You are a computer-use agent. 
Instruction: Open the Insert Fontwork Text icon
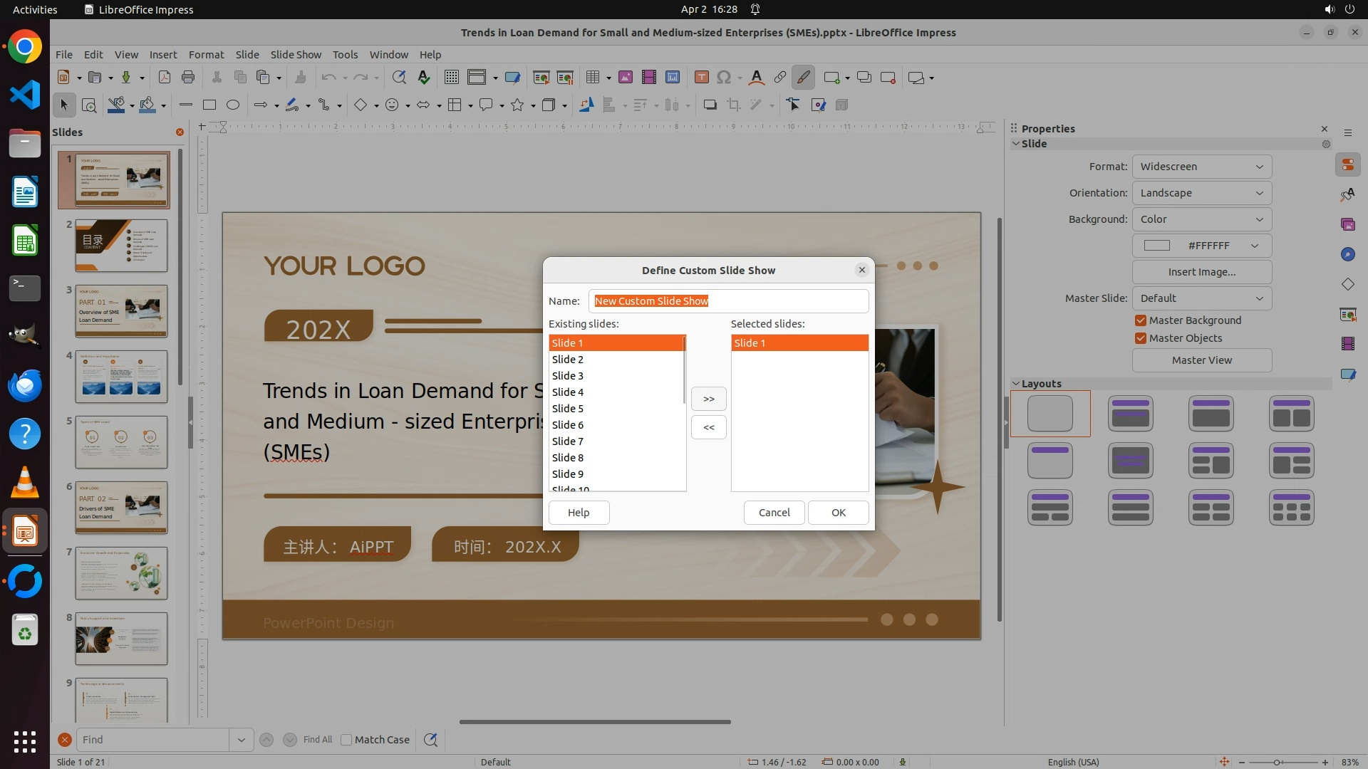757,78
